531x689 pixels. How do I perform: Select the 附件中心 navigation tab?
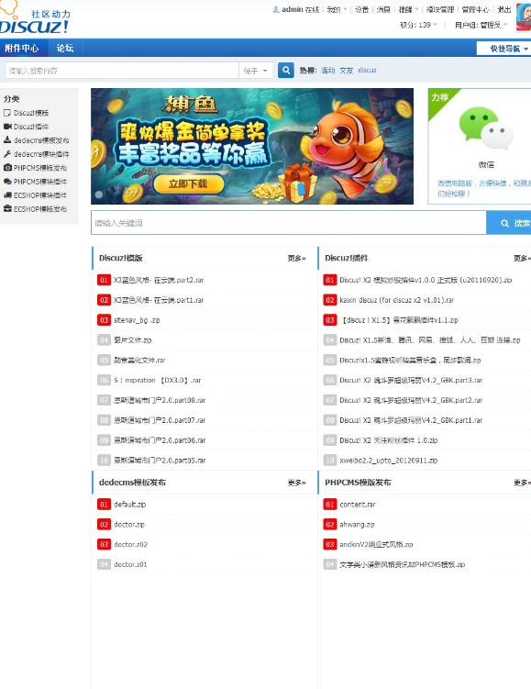pos(22,49)
